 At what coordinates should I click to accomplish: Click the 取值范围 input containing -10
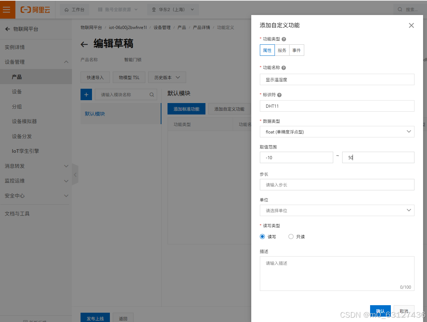tap(296, 157)
